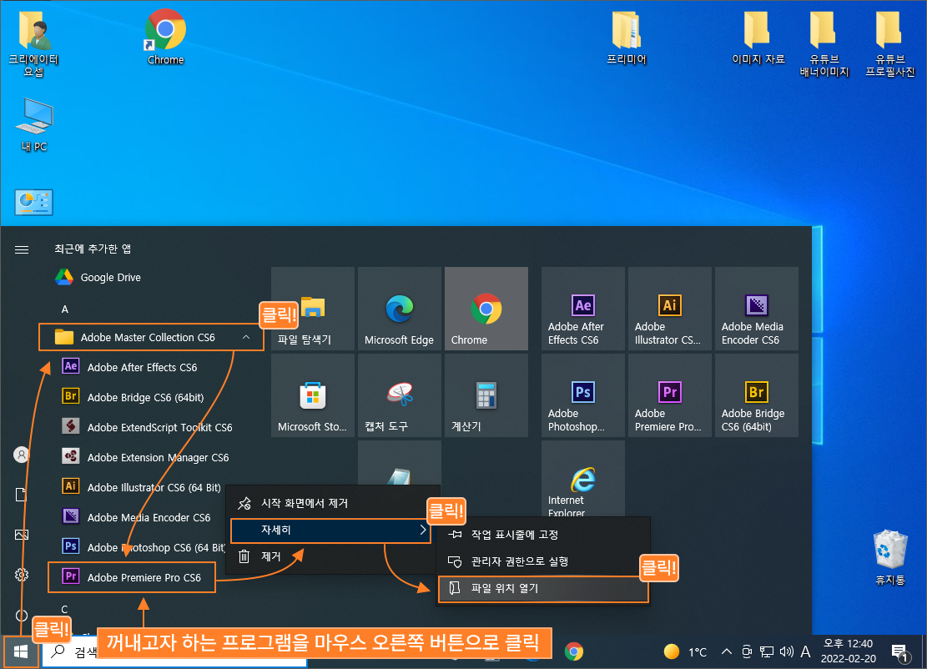Open the Internet Explorer tile
The height and width of the screenshot is (669, 927).
583,479
